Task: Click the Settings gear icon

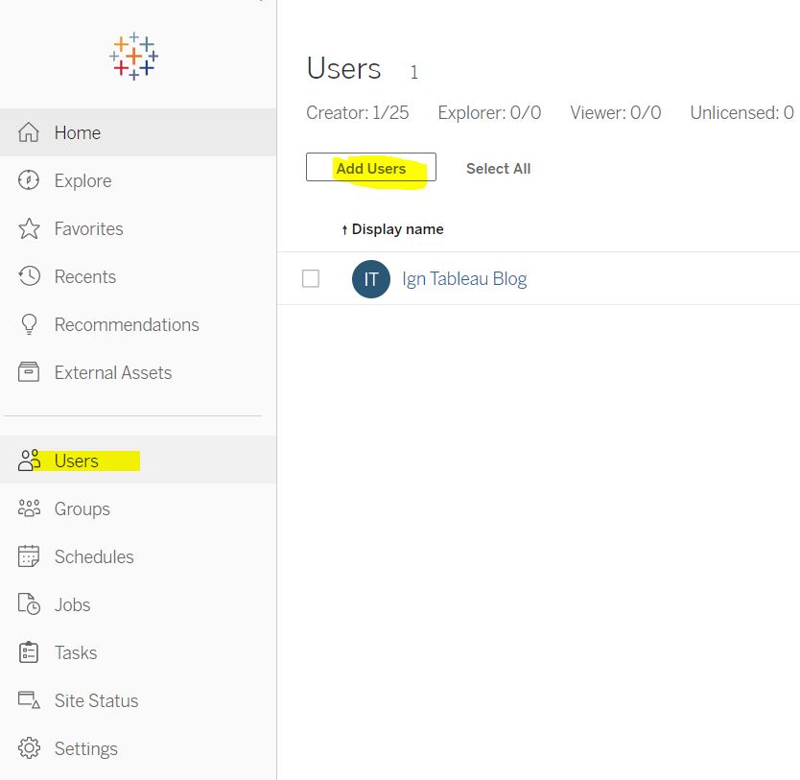Action: click(30, 749)
